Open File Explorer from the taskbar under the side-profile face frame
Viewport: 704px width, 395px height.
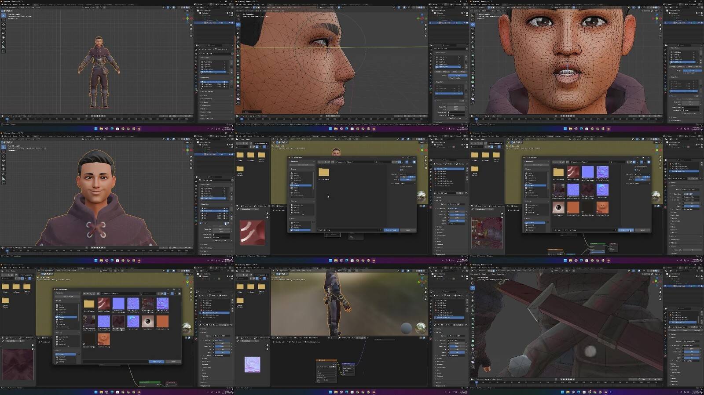point(336,129)
